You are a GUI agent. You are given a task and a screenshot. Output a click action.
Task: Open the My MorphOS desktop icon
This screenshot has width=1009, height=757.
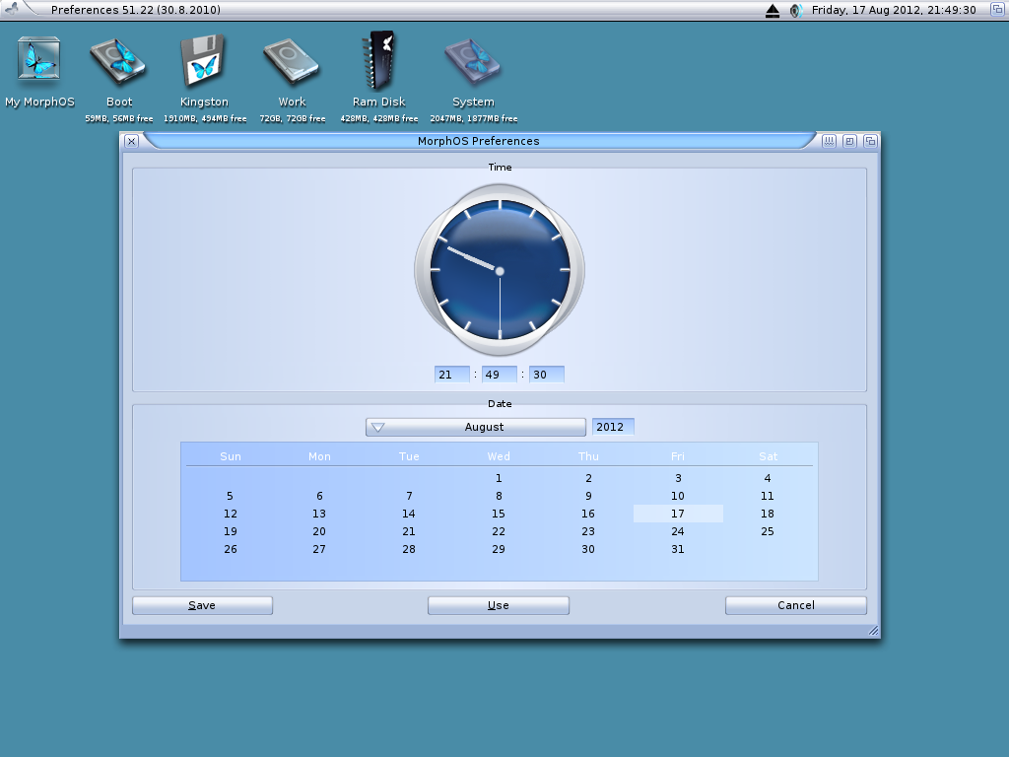pos(39,59)
